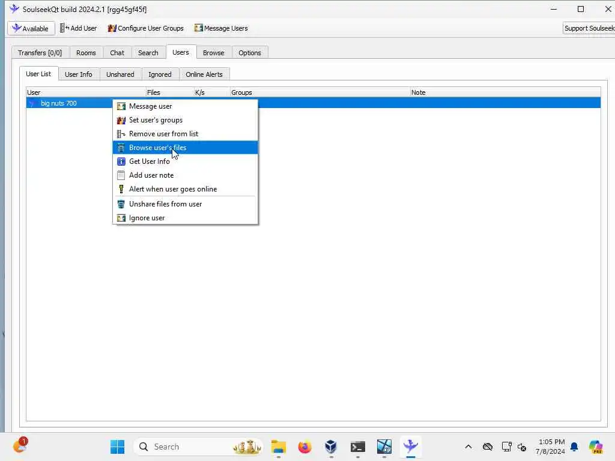Click the Soulseek bird icon in title bar
The width and height of the screenshot is (615, 461).
tap(14, 9)
